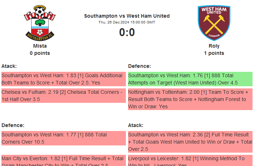Click the top-right Defence section heading

[x=139, y=66]
